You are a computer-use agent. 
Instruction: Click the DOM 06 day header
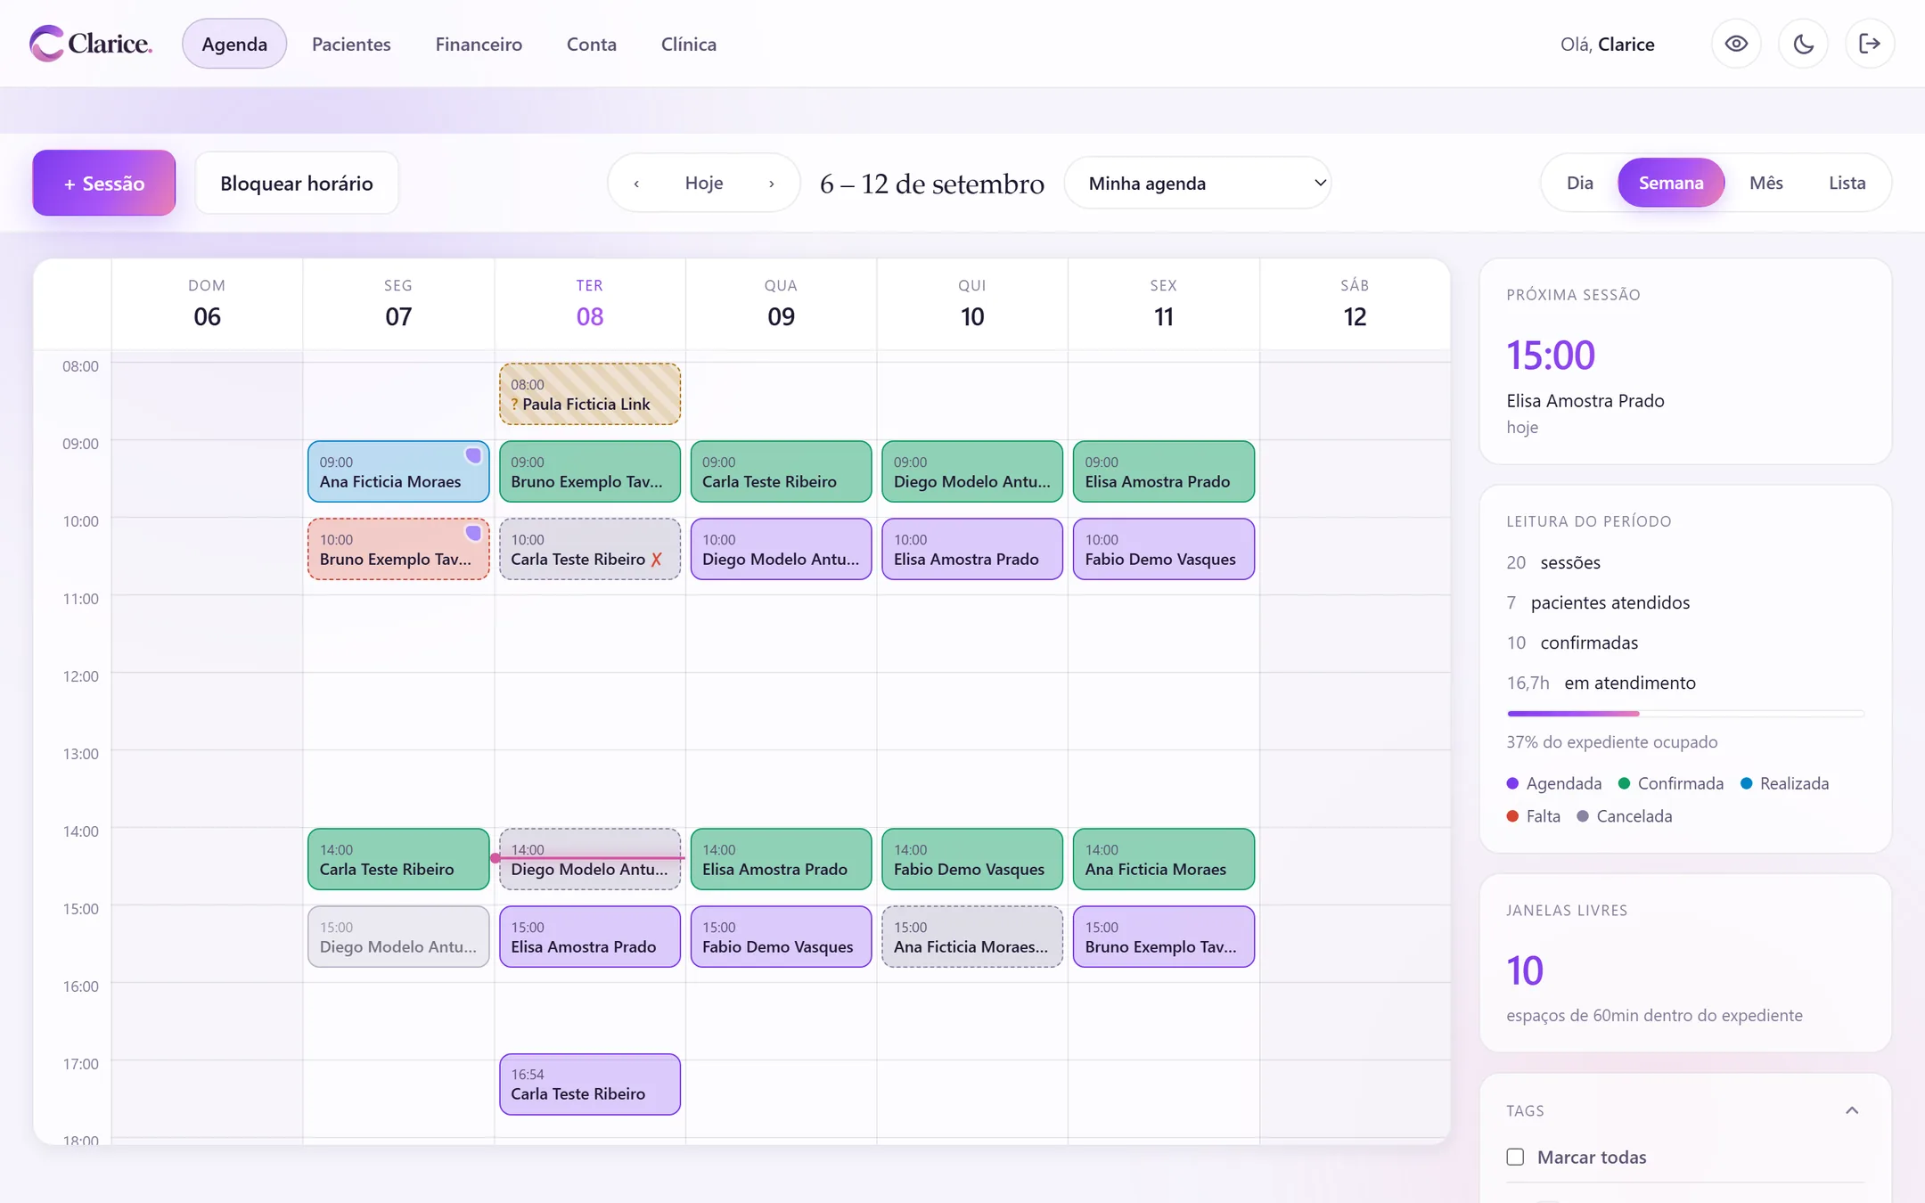coord(207,304)
